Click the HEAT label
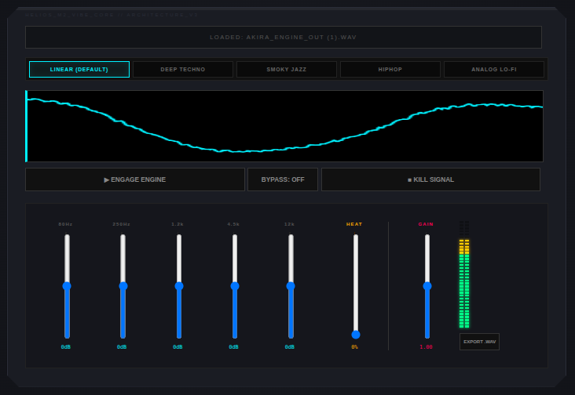The width and height of the screenshot is (575, 395). click(x=354, y=224)
